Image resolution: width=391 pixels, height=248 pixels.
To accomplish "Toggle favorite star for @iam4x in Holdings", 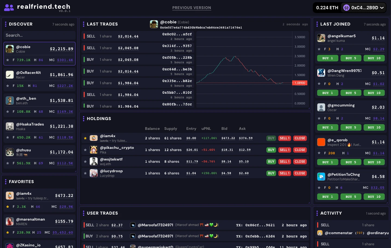I will [x=85, y=138].
